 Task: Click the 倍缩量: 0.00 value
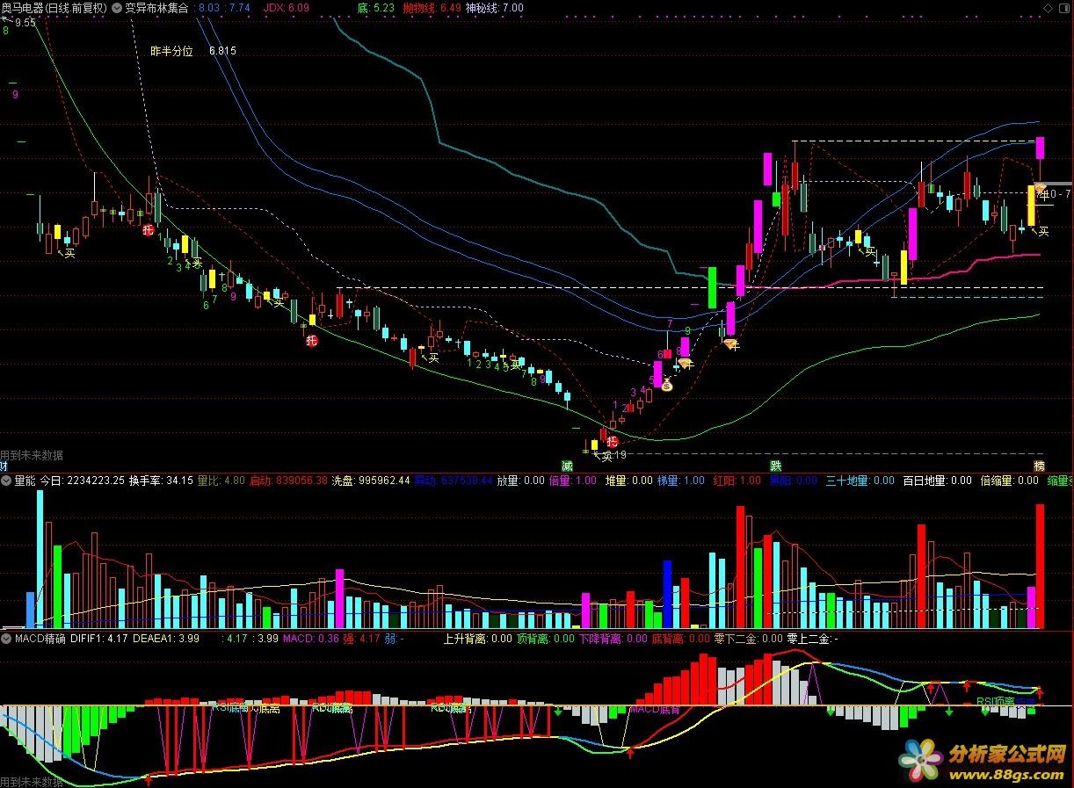pyautogui.click(x=1010, y=481)
